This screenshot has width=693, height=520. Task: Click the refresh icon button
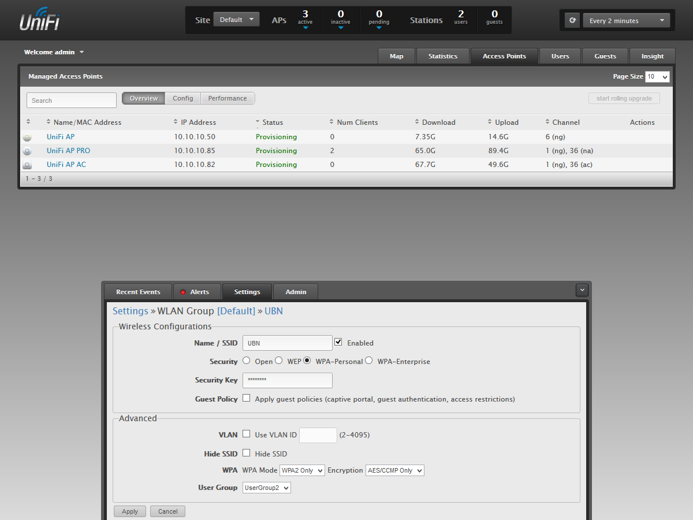click(x=572, y=20)
